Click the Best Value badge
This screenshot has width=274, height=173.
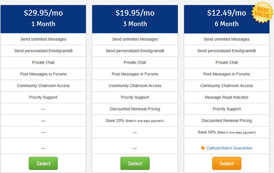(262, 12)
